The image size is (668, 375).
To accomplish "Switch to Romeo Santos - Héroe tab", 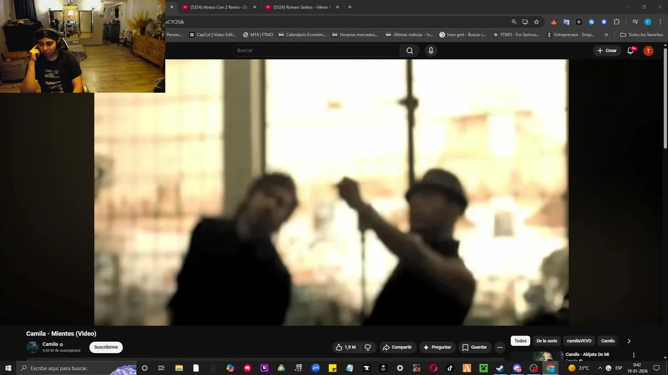I will [x=297, y=7].
